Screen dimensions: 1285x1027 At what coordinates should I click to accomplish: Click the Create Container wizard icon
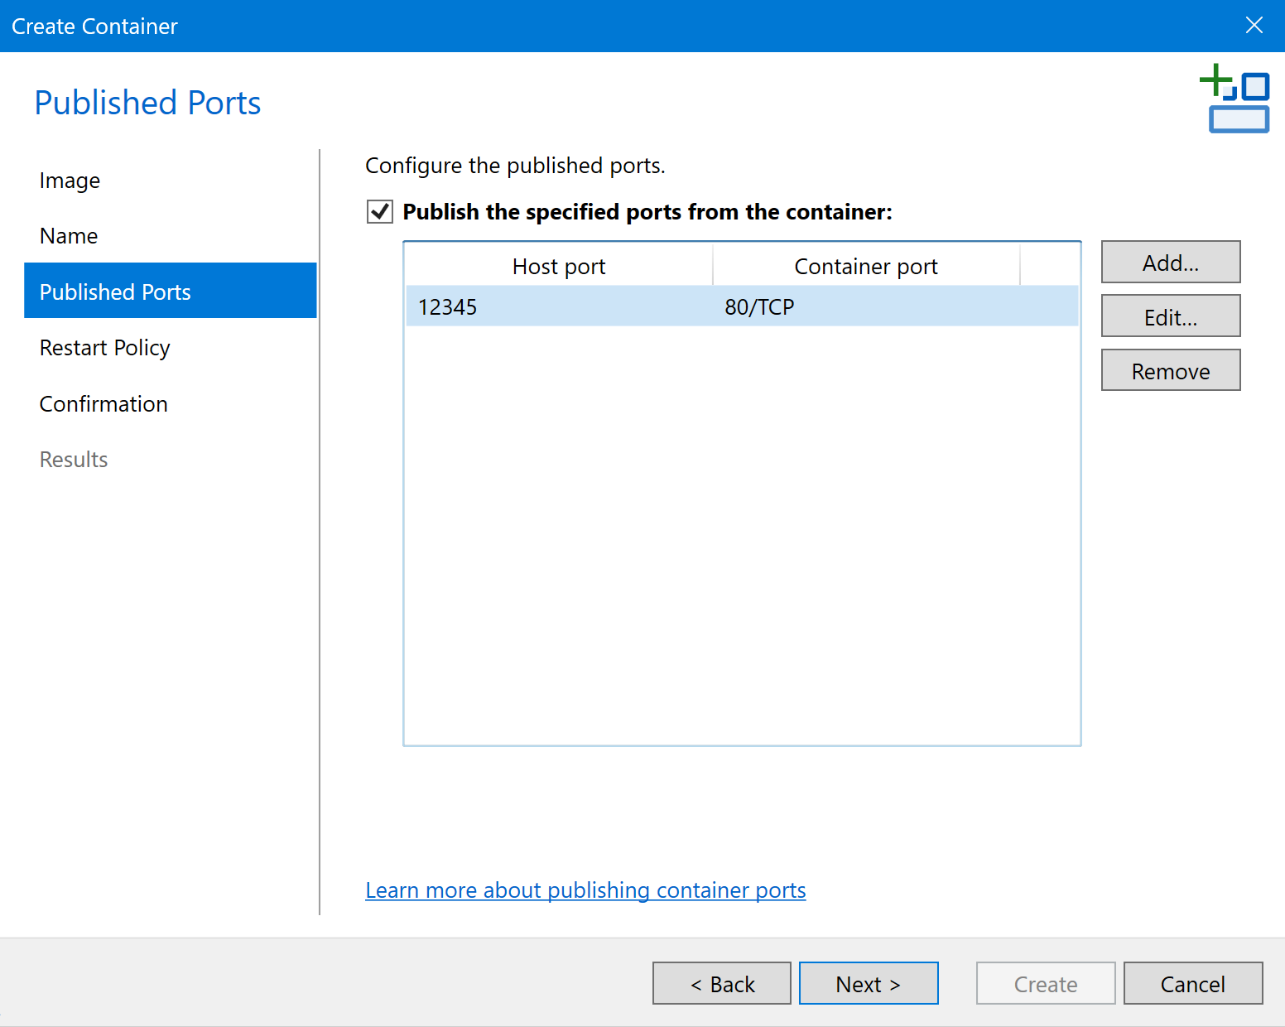(1234, 99)
